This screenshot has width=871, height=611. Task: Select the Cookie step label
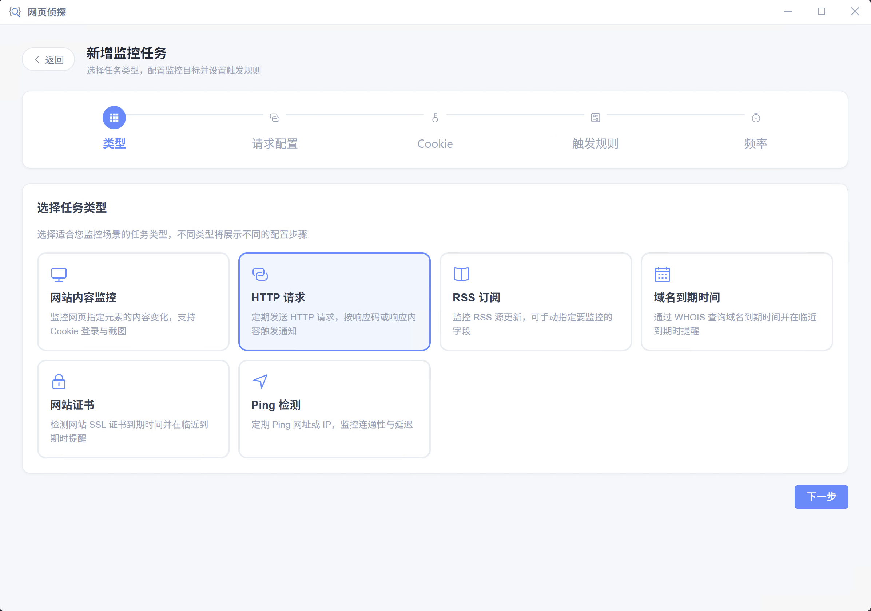click(x=435, y=144)
